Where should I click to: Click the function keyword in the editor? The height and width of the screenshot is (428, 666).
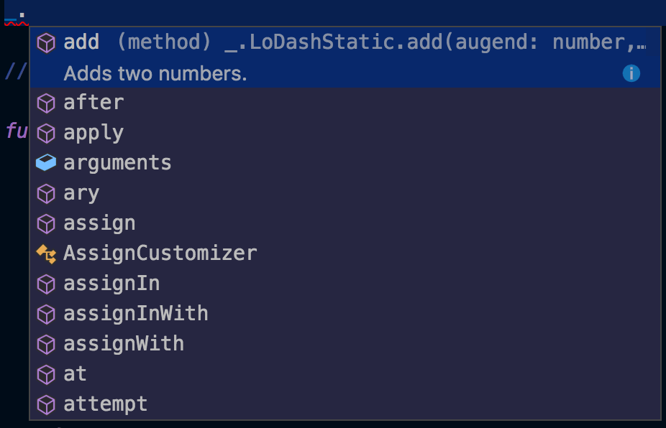coord(16,132)
